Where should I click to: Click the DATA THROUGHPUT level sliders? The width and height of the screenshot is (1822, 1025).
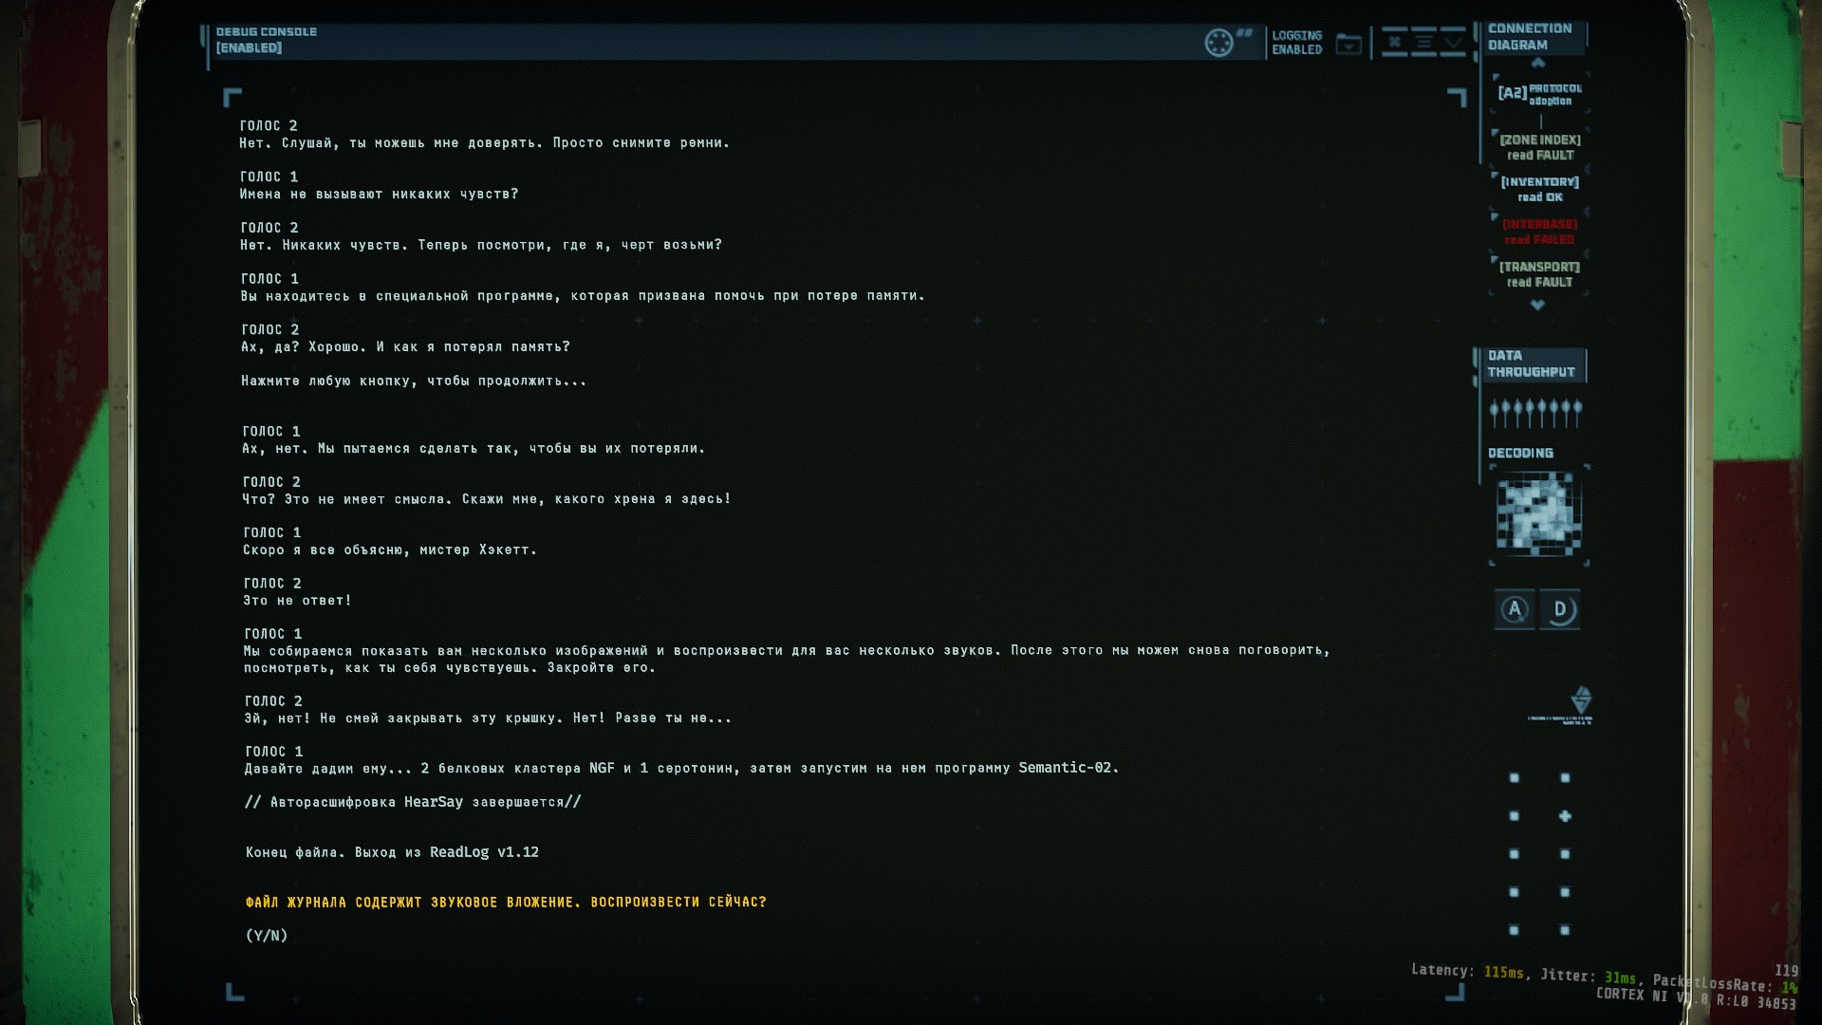(x=1535, y=413)
